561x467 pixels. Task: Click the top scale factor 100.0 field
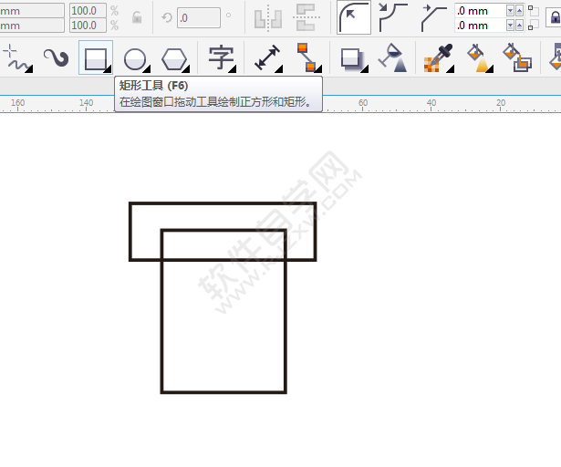click(x=88, y=11)
